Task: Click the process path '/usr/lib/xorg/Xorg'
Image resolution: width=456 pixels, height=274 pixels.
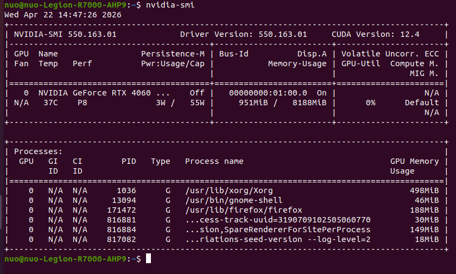Action: pyautogui.click(x=229, y=190)
